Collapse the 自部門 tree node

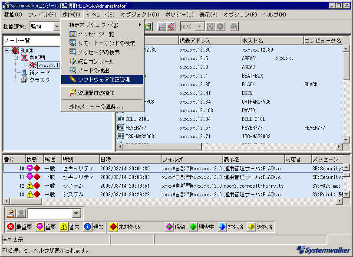[16, 58]
